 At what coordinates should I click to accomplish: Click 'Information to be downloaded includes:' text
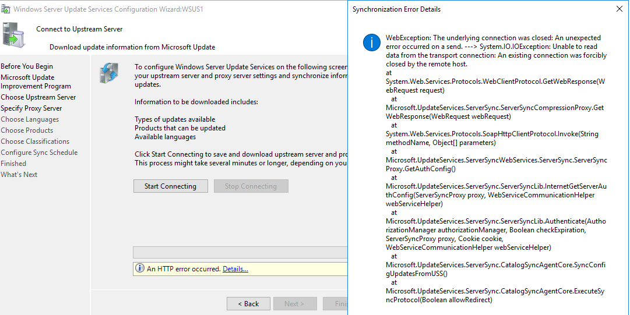coord(196,102)
